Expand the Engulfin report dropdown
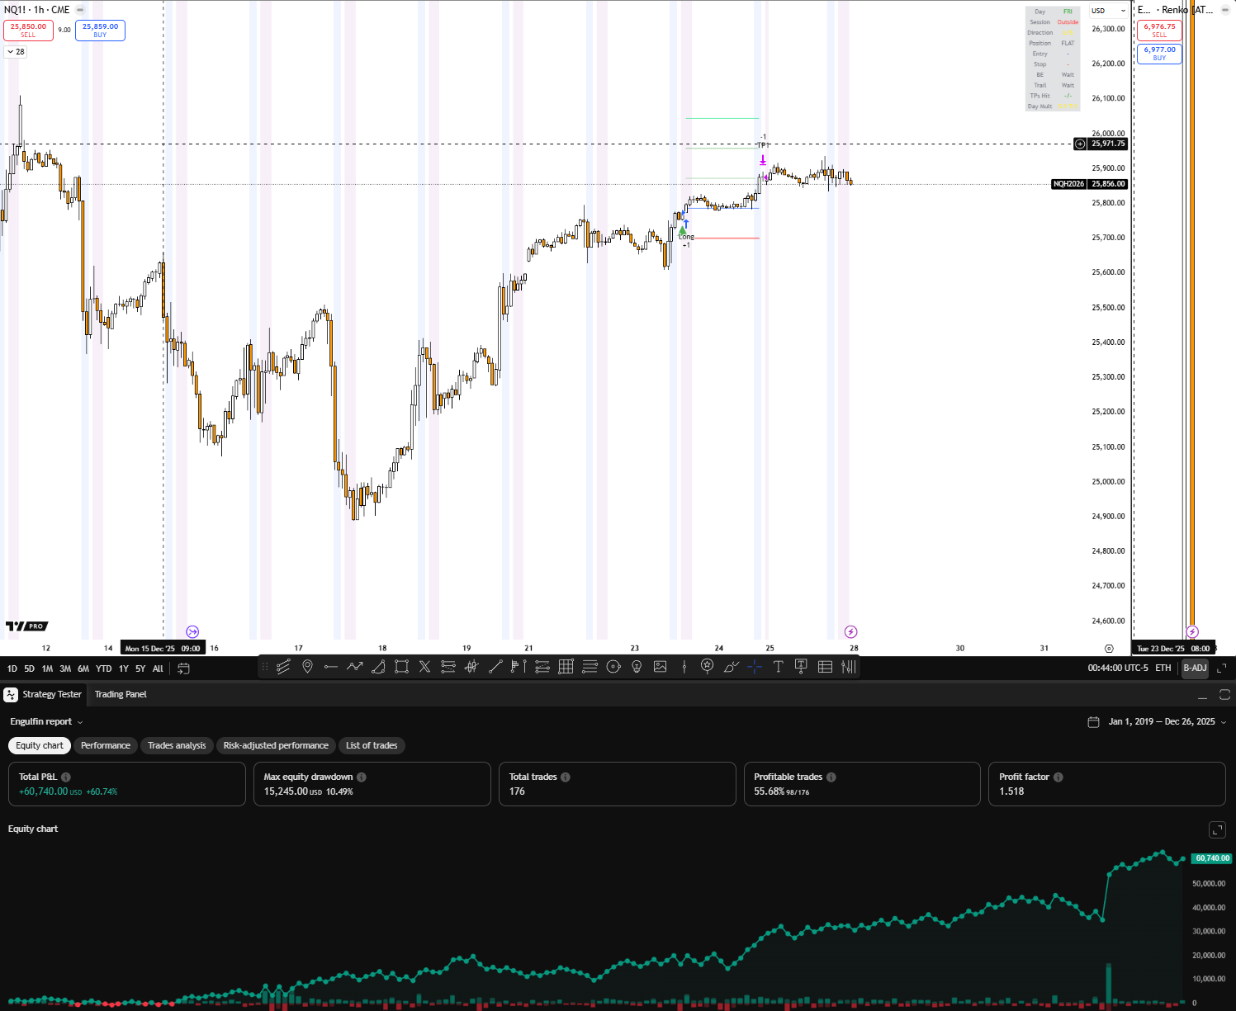Image resolution: width=1236 pixels, height=1011 pixels. [46, 722]
